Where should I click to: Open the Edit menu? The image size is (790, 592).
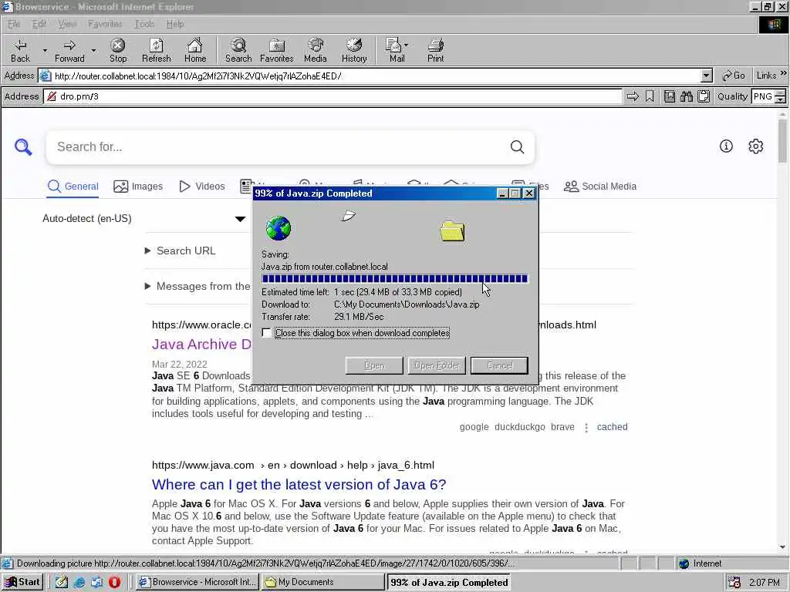point(39,24)
